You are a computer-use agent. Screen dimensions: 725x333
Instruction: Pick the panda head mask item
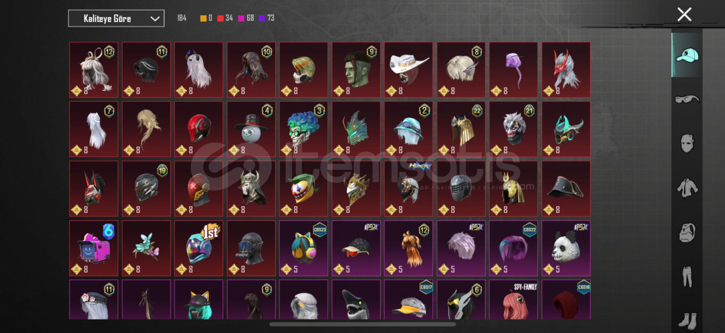point(566,248)
